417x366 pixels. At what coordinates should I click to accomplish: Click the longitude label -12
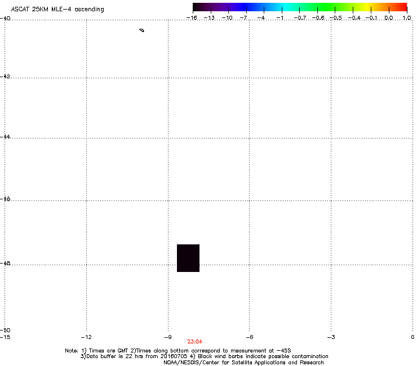click(86, 337)
